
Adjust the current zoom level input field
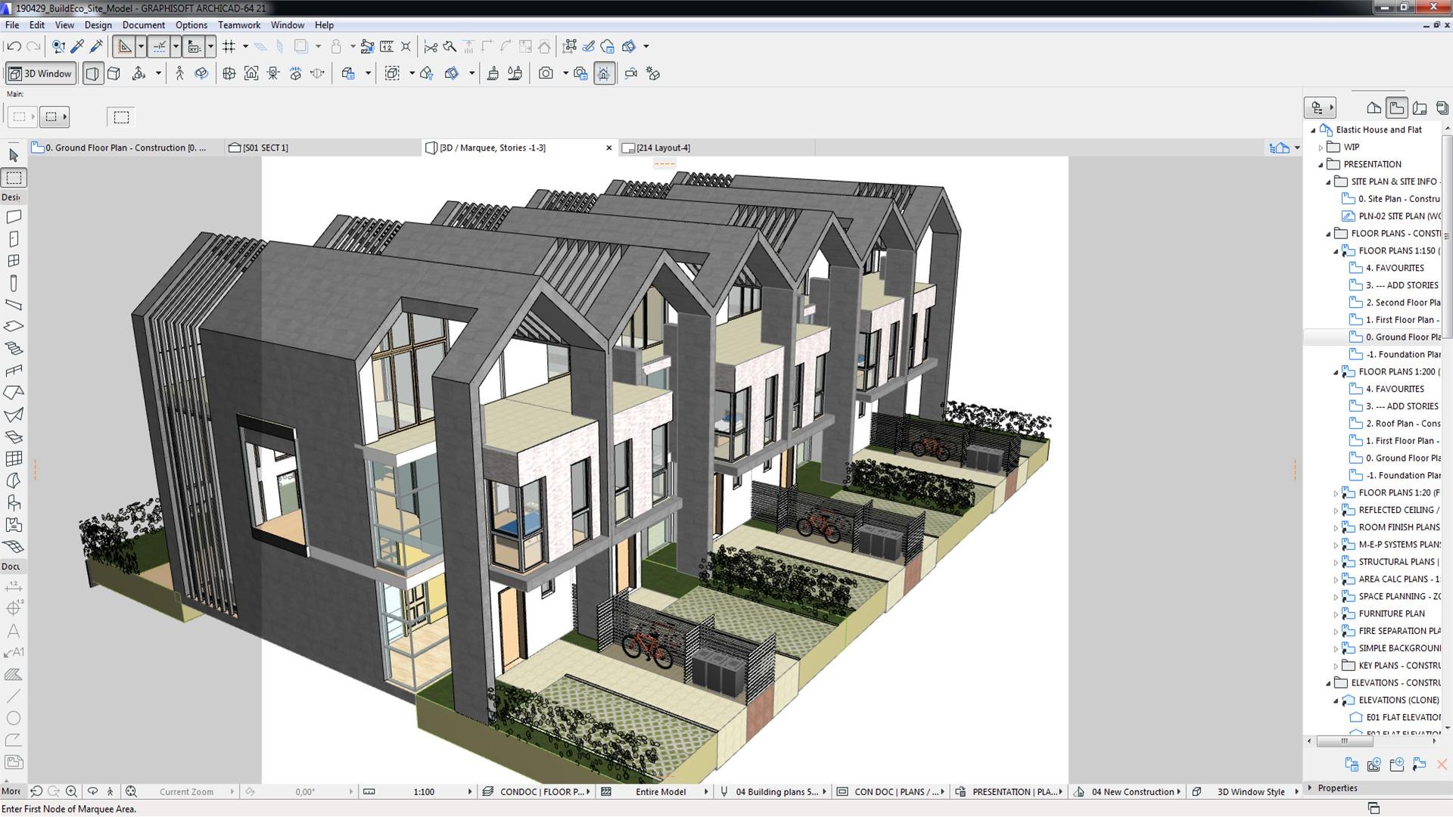(x=188, y=791)
